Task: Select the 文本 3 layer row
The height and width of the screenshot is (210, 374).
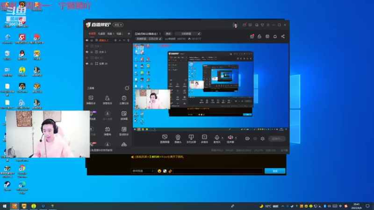Action: point(108,52)
